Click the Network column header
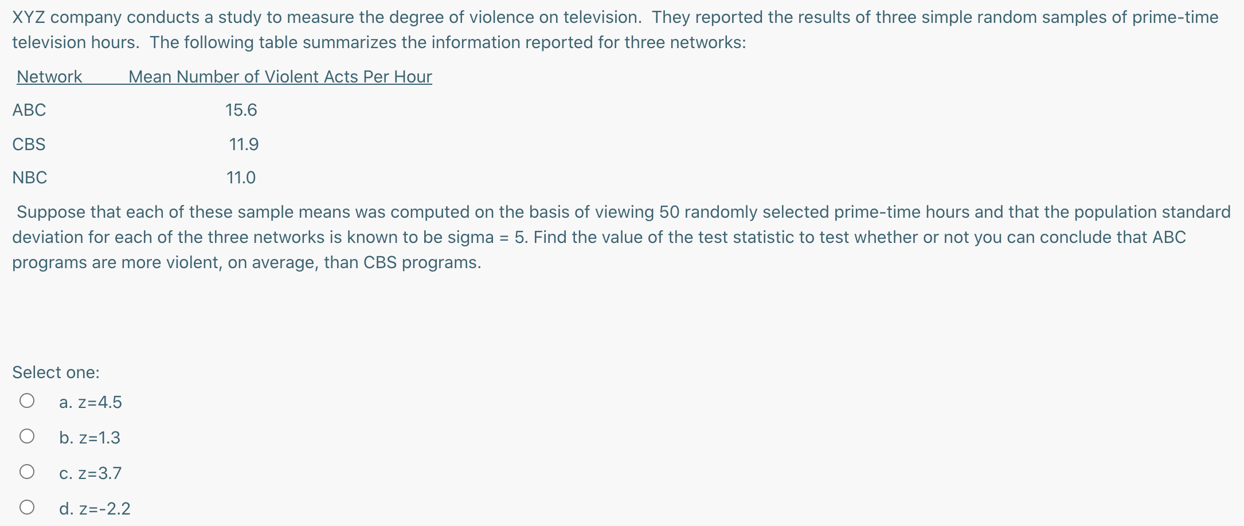The image size is (1244, 526). [49, 76]
